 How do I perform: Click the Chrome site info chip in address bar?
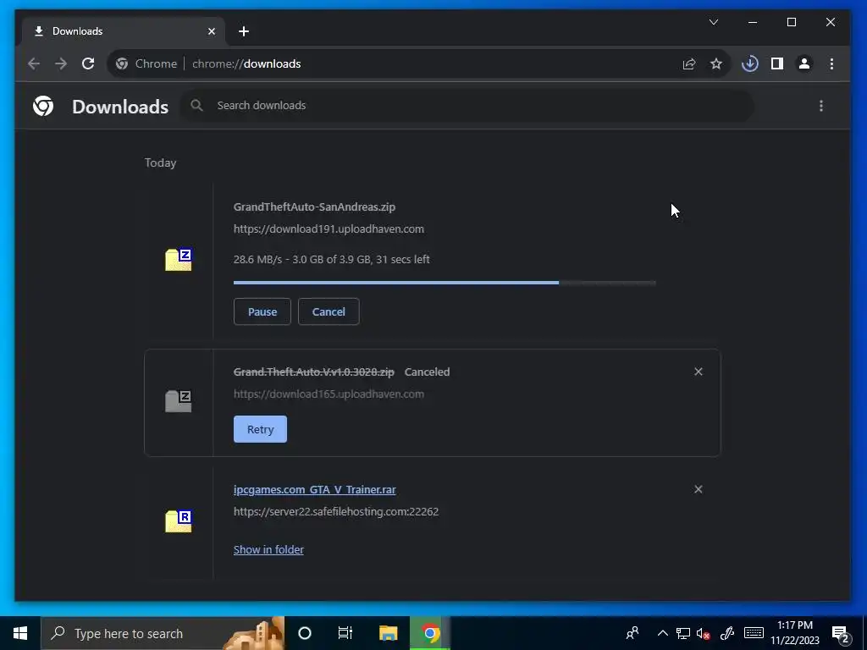point(146,63)
